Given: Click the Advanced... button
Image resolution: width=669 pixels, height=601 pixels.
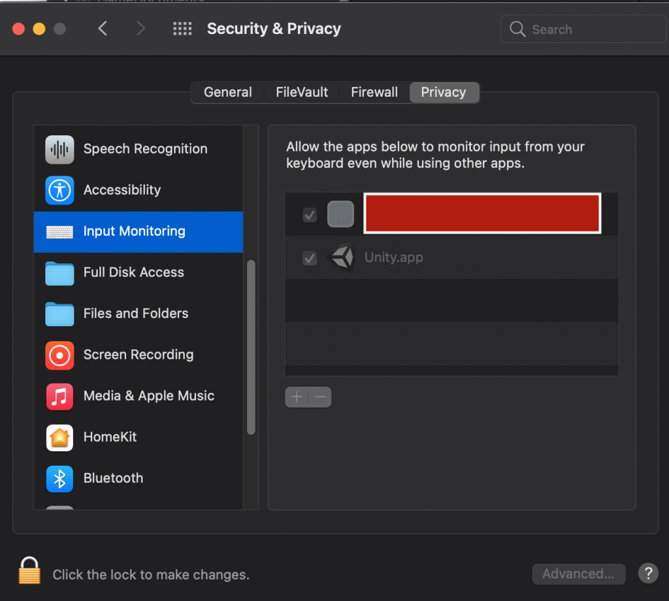Looking at the screenshot, I should point(578,574).
